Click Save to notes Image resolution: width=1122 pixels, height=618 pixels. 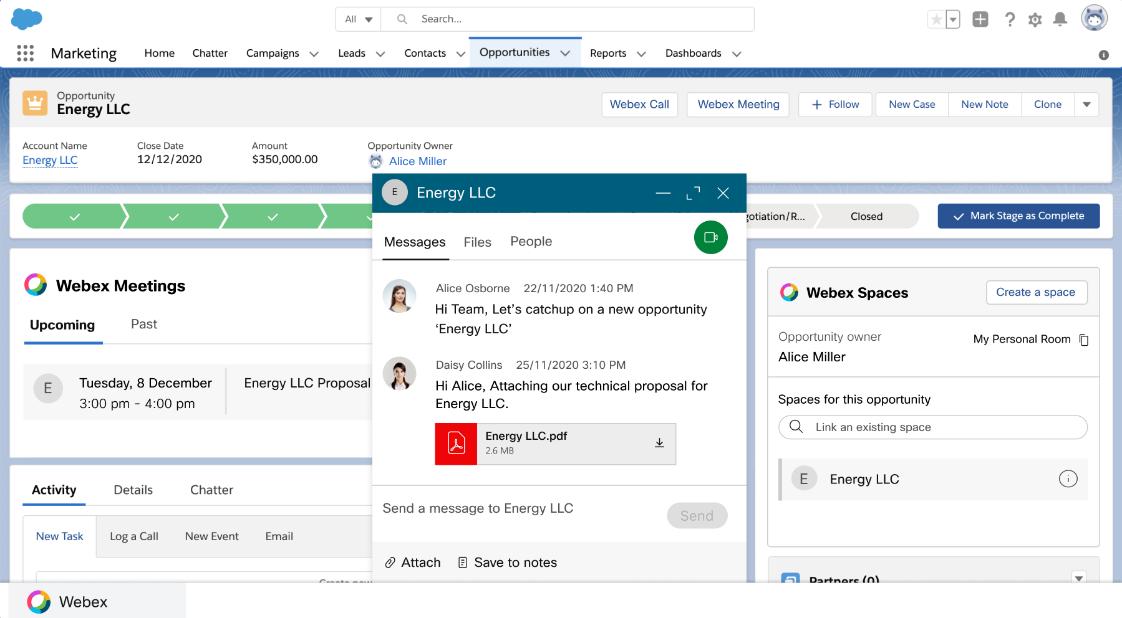coord(508,563)
